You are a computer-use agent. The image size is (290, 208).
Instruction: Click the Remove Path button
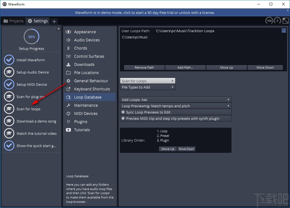(144, 68)
